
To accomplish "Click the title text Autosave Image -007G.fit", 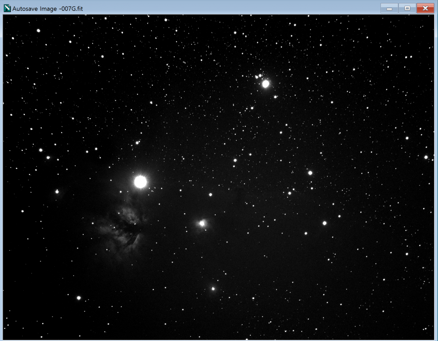I will tap(48, 9).
